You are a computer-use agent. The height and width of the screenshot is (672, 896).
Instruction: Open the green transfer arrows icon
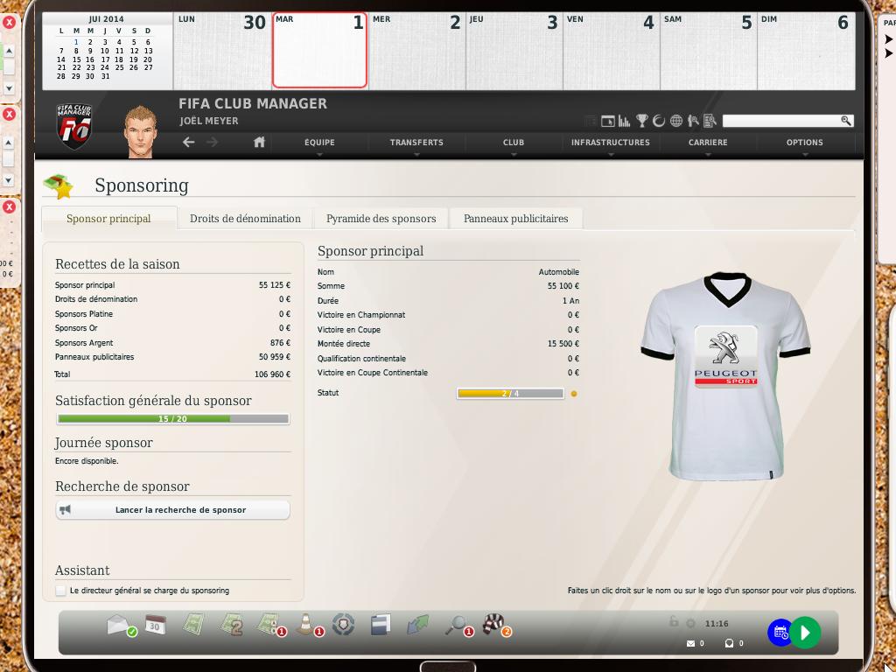[417, 625]
